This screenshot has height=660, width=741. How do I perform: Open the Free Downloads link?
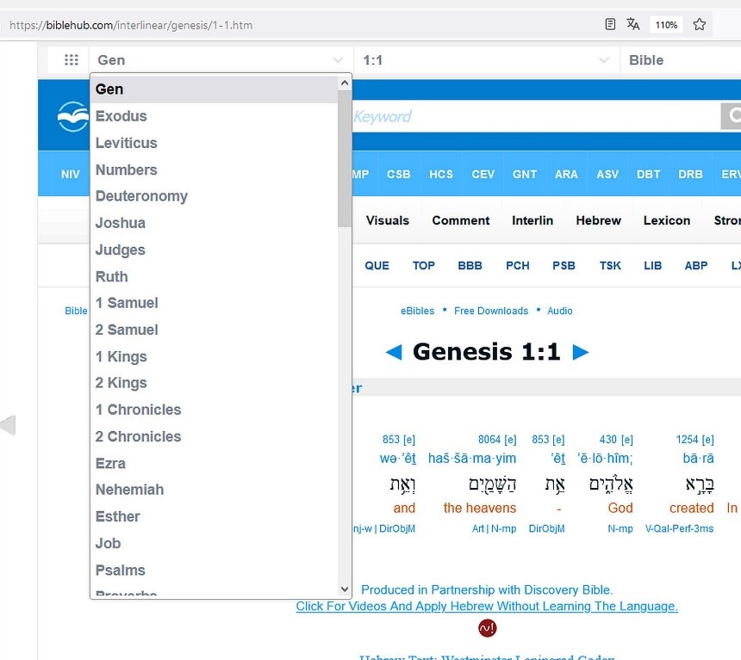[x=491, y=311]
